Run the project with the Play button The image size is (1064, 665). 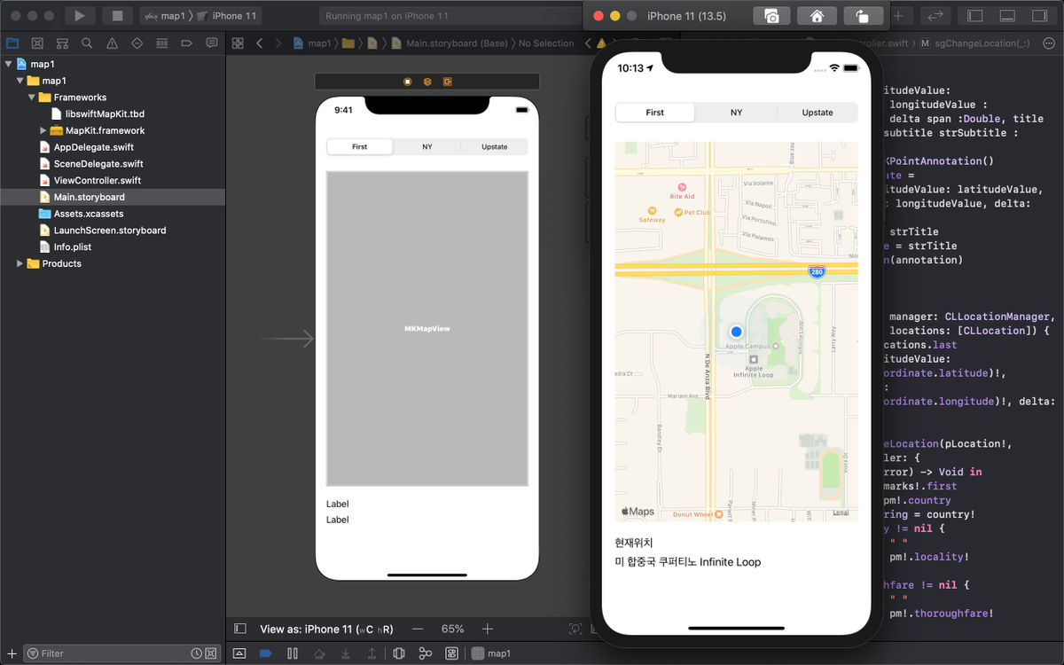(x=80, y=16)
